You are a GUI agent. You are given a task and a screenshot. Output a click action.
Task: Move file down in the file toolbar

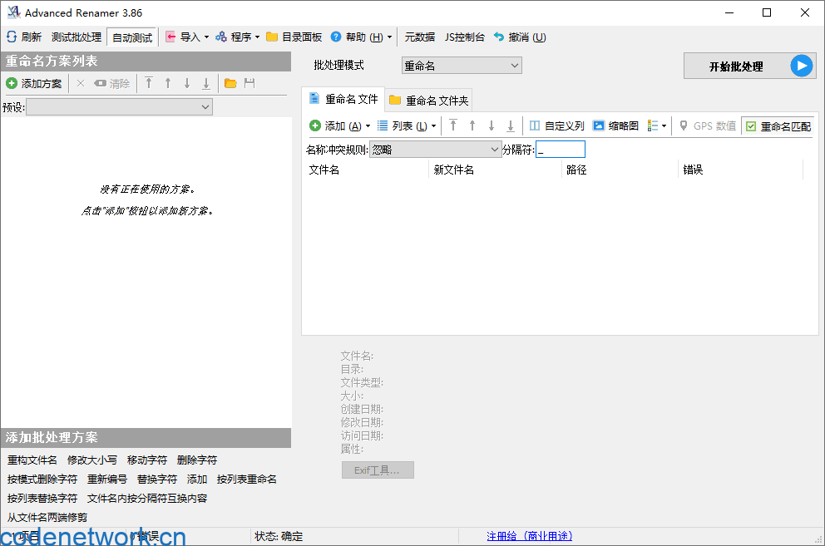point(491,125)
